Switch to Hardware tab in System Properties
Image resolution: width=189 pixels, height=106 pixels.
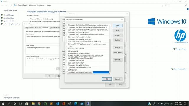pyautogui.click(x=38, y=28)
